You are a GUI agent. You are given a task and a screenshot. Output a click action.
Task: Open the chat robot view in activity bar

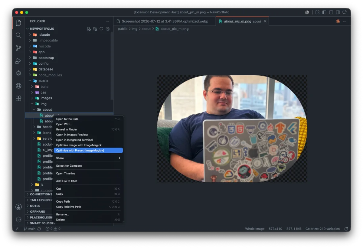[18, 73]
